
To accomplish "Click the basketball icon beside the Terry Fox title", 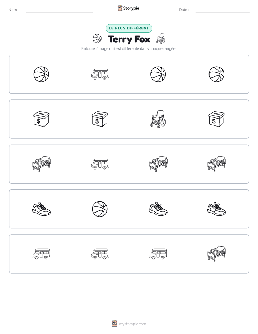I will coord(97,39).
